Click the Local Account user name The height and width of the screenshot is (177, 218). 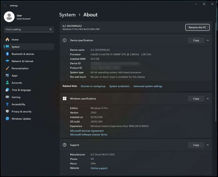[x=23, y=19]
